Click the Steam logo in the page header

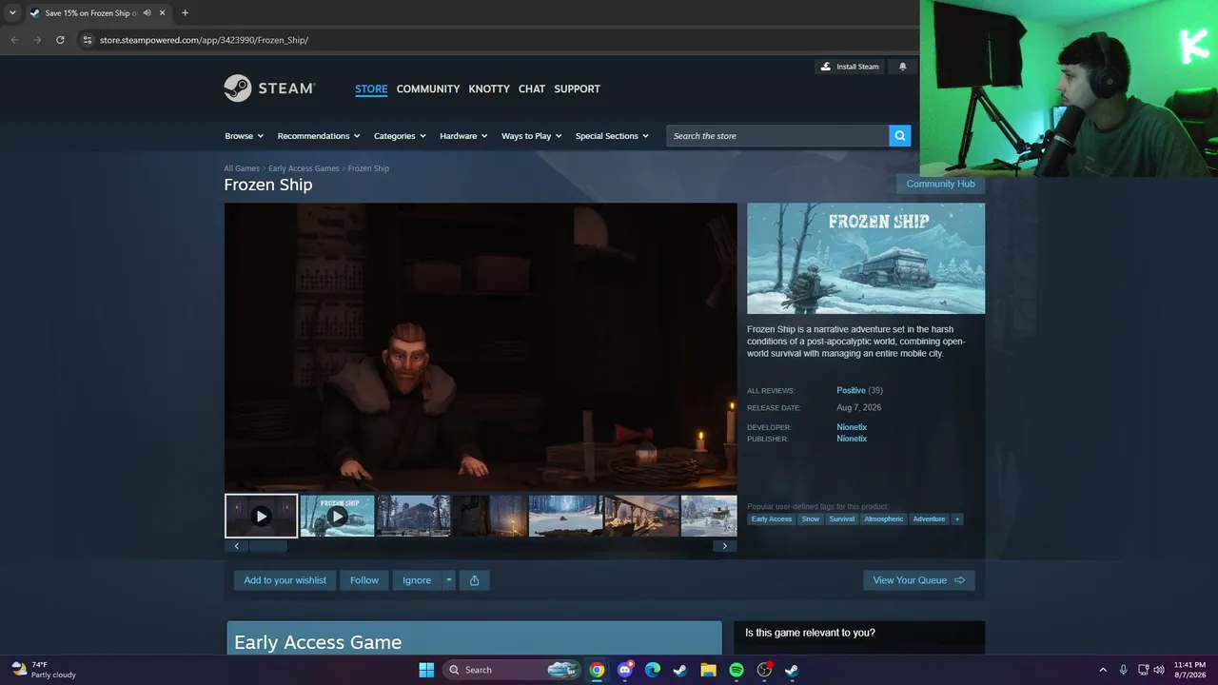tap(269, 88)
